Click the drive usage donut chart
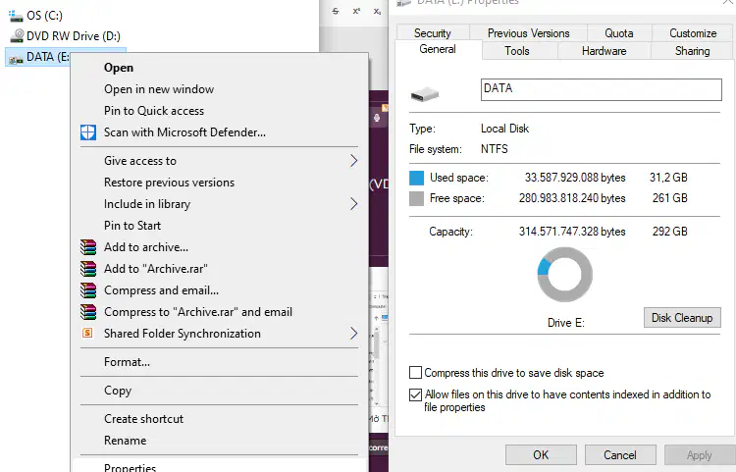This screenshot has height=472, width=736. tap(564, 275)
